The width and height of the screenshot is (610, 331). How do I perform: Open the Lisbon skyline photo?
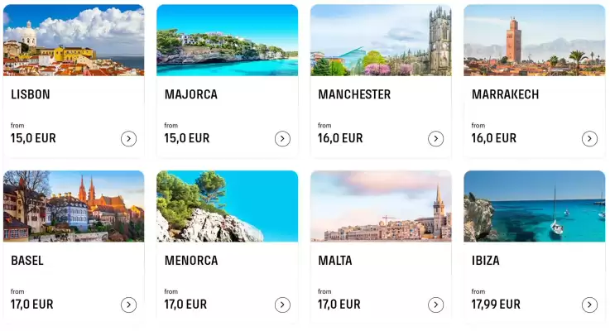tap(74, 40)
